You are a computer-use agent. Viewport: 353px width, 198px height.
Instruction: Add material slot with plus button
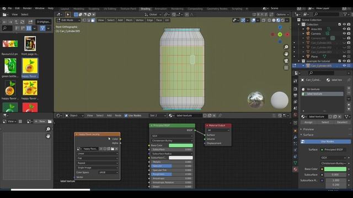(x=349, y=89)
